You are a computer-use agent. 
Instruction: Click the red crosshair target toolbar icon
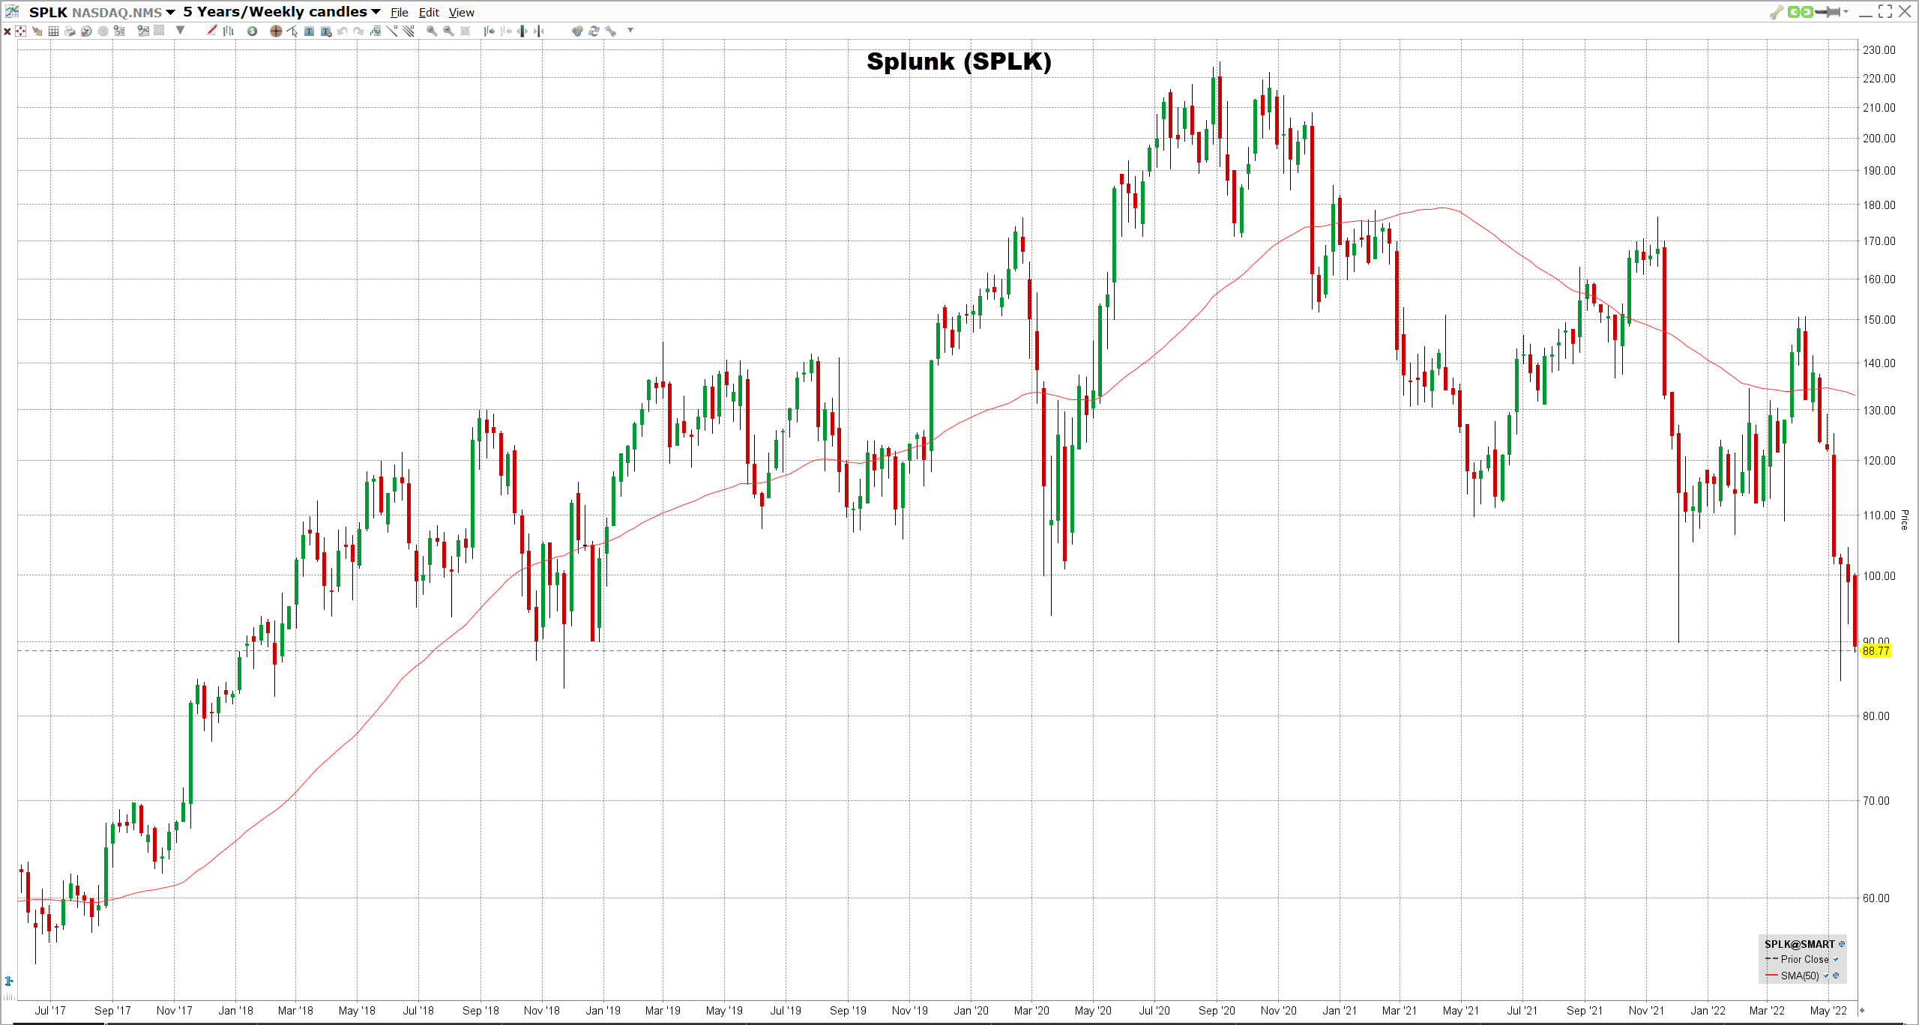(20, 31)
